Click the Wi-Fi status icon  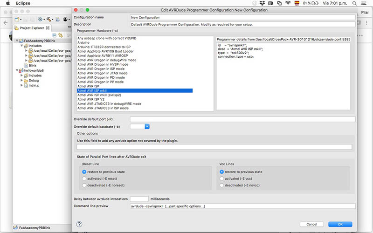(x=288, y=3)
